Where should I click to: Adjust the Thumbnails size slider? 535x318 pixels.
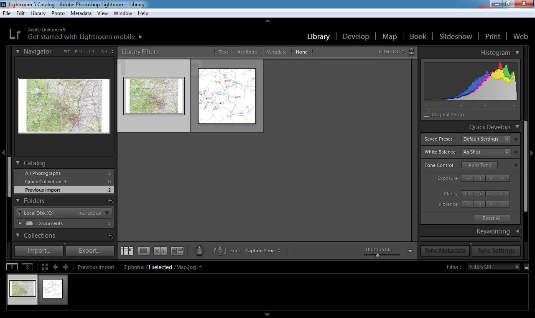tap(377, 255)
